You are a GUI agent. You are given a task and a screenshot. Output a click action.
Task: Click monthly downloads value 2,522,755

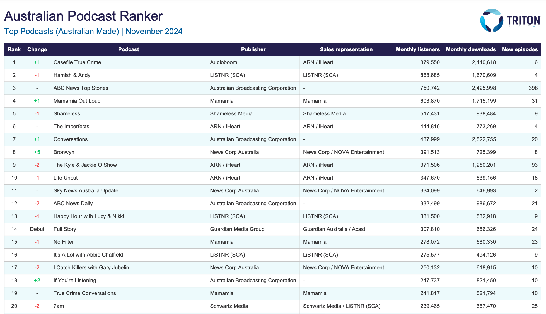coord(484,139)
